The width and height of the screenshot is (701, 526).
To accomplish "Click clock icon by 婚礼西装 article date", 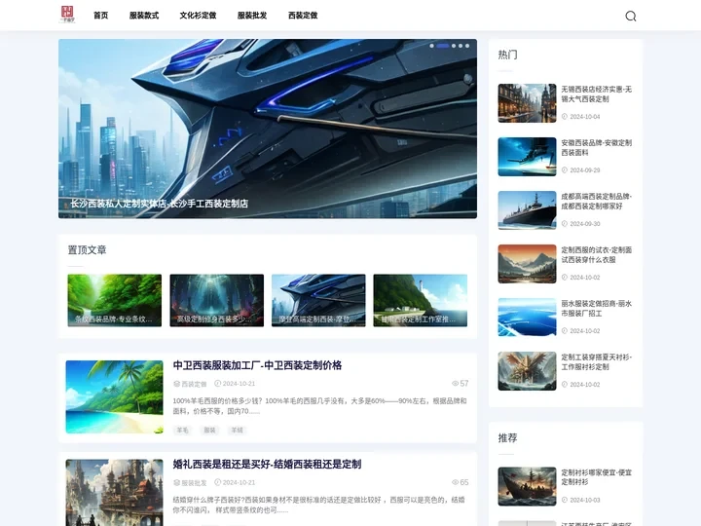I will click(x=218, y=482).
